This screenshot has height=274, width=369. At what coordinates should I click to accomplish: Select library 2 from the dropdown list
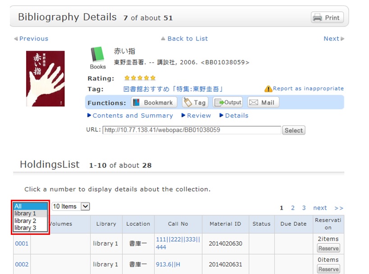pos(25,221)
